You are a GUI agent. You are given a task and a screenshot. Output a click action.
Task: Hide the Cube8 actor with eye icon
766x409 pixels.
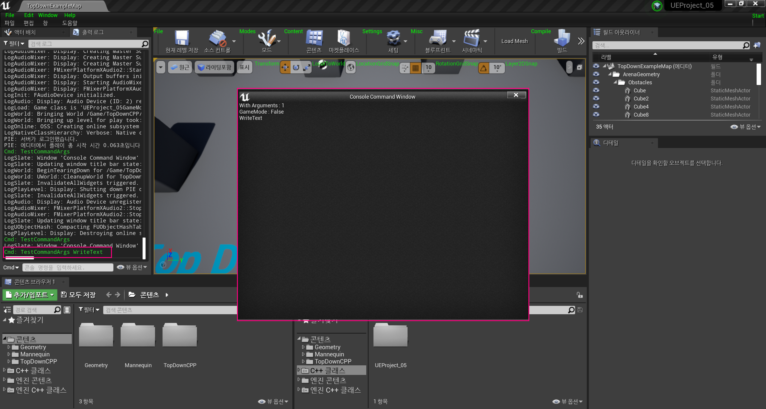click(x=596, y=115)
